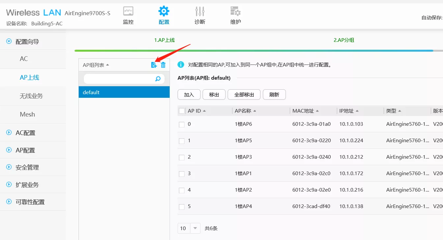Click the delete AP group trash icon
The image size is (443, 240).
click(163, 65)
